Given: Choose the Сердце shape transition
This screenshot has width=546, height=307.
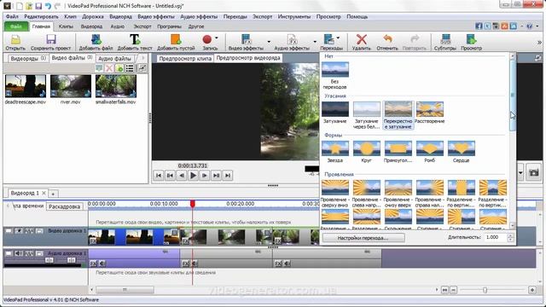Looking at the screenshot, I should coord(461,152).
